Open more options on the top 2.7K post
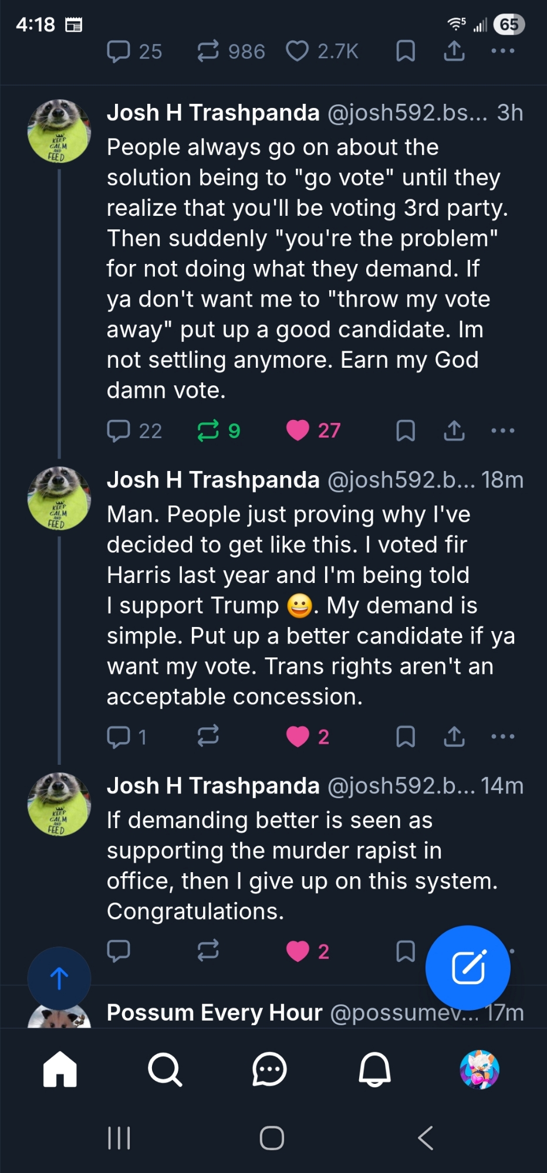The image size is (547, 1173). pos(503,51)
